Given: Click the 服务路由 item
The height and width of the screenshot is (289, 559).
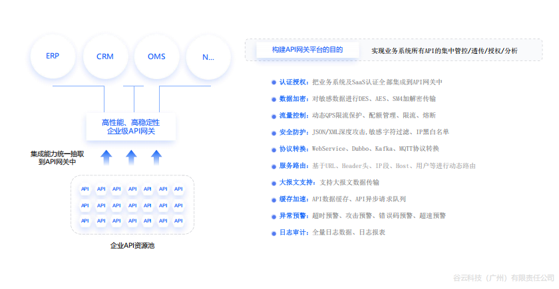Looking at the screenshot, I should coord(292,165).
